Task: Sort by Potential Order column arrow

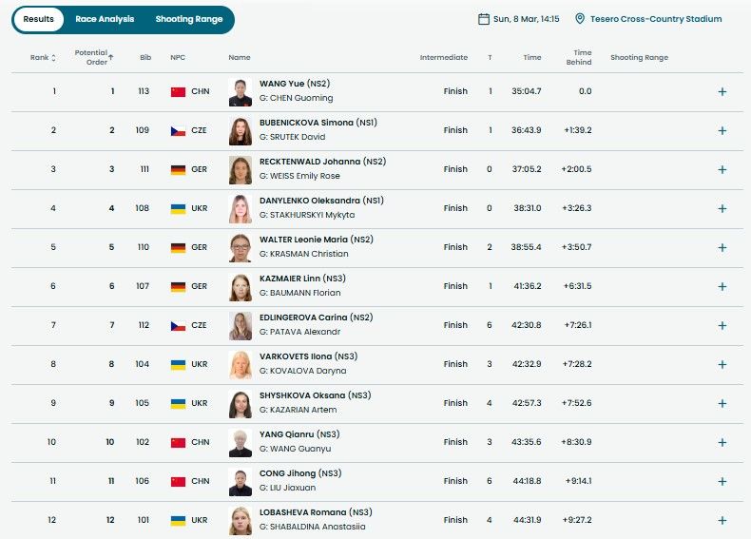Action: (110, 57)
